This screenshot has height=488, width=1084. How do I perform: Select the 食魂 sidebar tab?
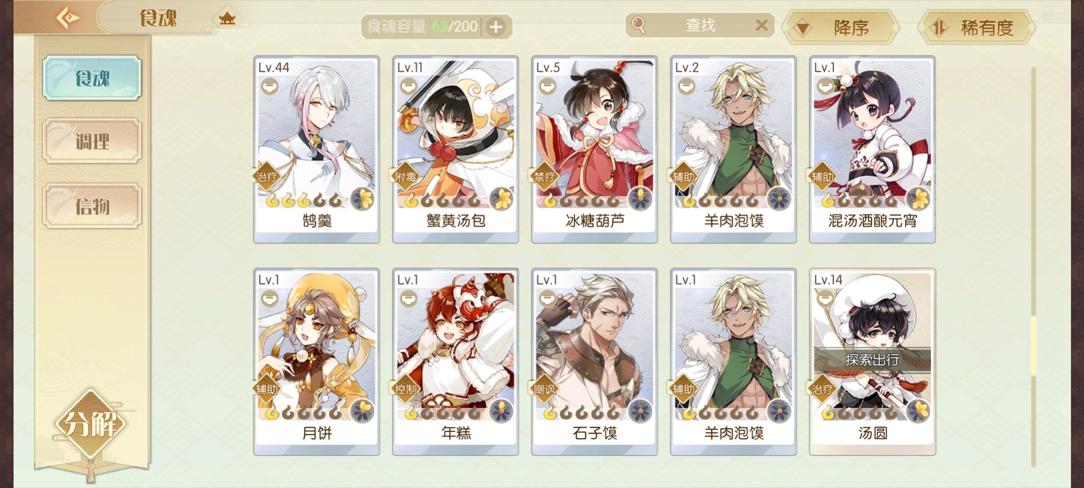click(92, 78)
